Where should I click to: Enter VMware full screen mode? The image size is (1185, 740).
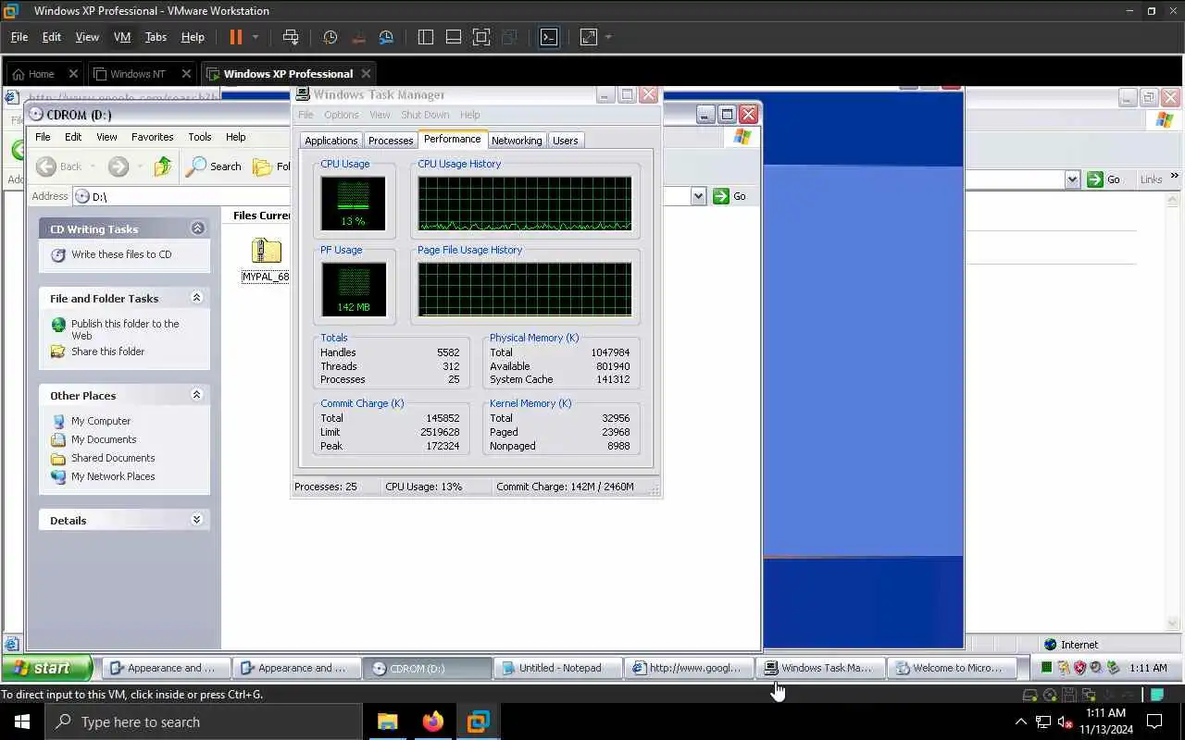click(481, 37)
